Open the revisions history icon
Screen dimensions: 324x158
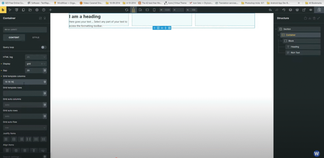[x=284, y=10]
